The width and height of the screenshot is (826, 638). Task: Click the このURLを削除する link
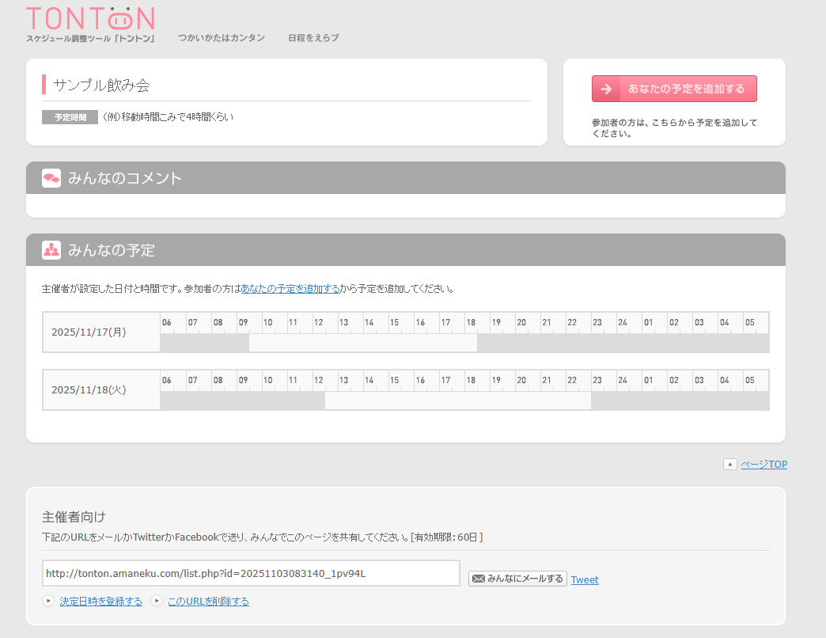click(x=208, y=601)
